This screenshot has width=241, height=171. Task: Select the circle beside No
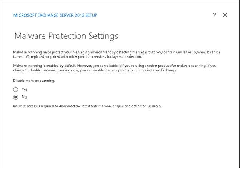16,97
